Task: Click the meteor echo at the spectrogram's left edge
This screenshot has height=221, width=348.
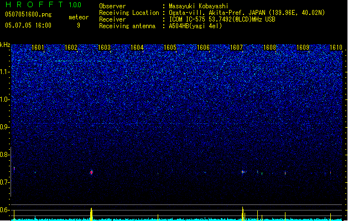Action: [14, 169]
